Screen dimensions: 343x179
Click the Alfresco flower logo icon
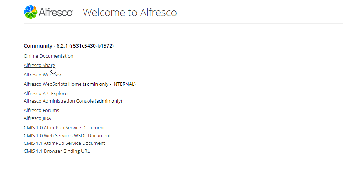click(x=30, y=12)
